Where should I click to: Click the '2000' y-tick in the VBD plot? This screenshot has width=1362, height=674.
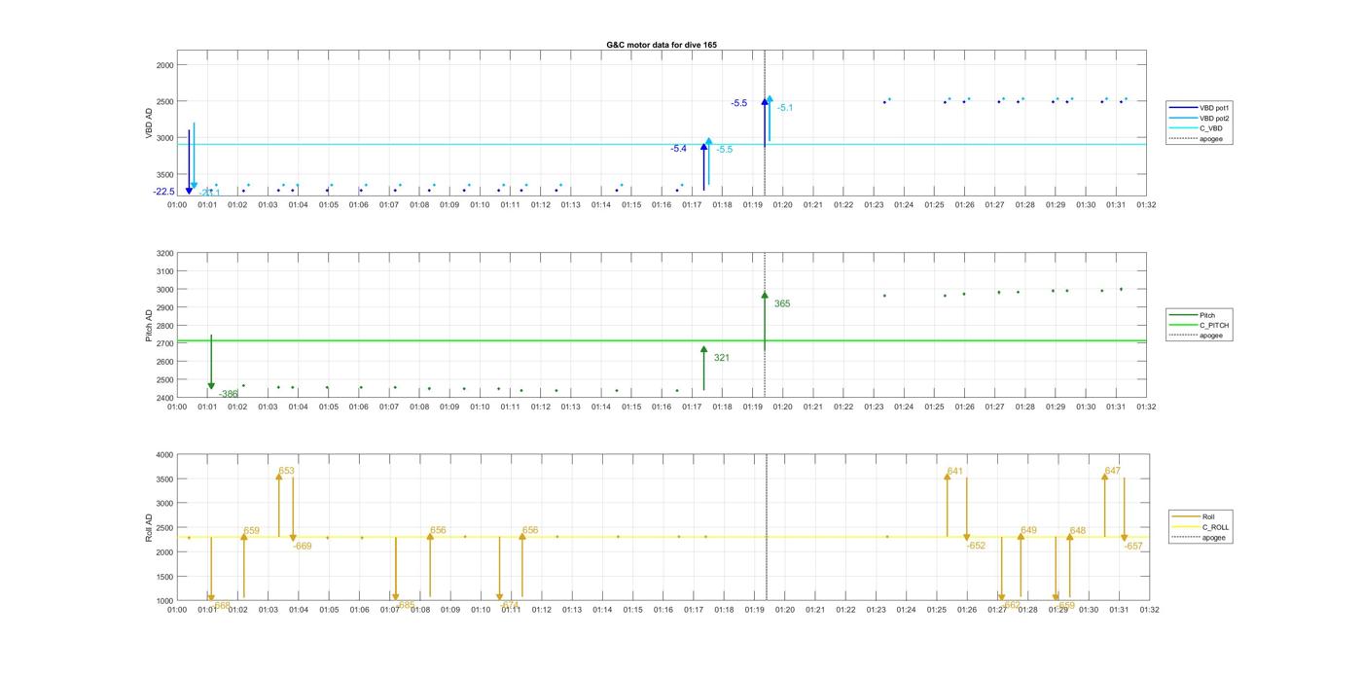point(164,65)
